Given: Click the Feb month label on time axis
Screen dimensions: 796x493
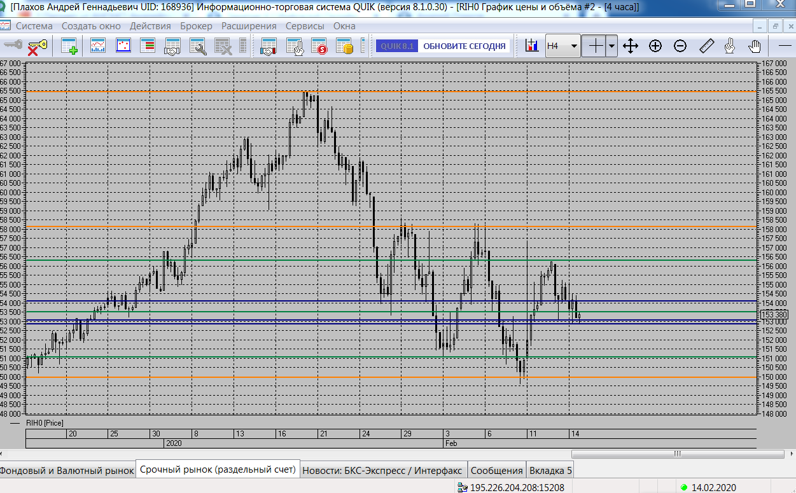Looking at the screenshot, I should click(x=450, y=442).
